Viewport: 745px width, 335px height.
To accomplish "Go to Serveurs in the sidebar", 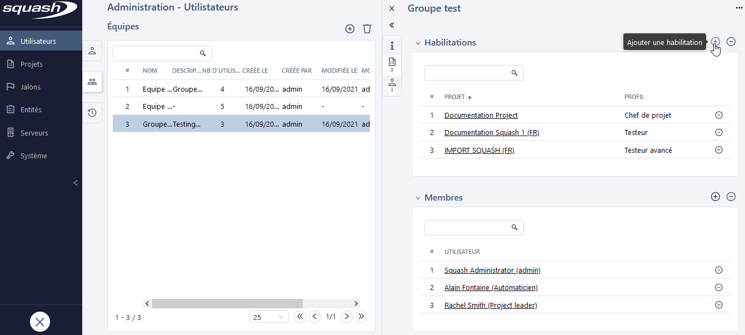I will coord(34,133).
